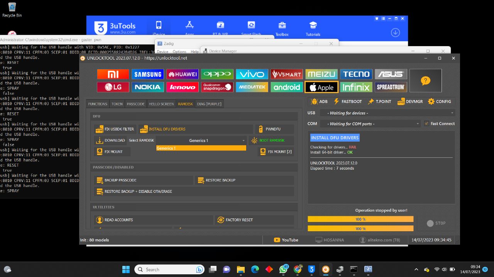
Task: Open Tutorials in 3uTools window
Action: click(x=313, y=28)
